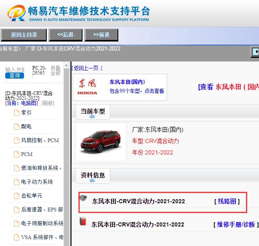Click the page icon beside 电子动力系统

17,182
